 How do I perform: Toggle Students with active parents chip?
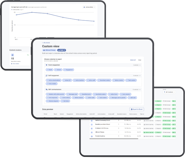(55, 94)
